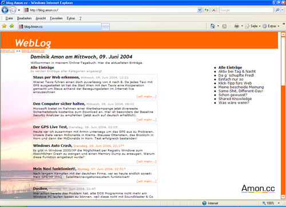Open the Windows Auto Crash entry
This screenshot has height=207, width=286.
click(x=53, y=146)
